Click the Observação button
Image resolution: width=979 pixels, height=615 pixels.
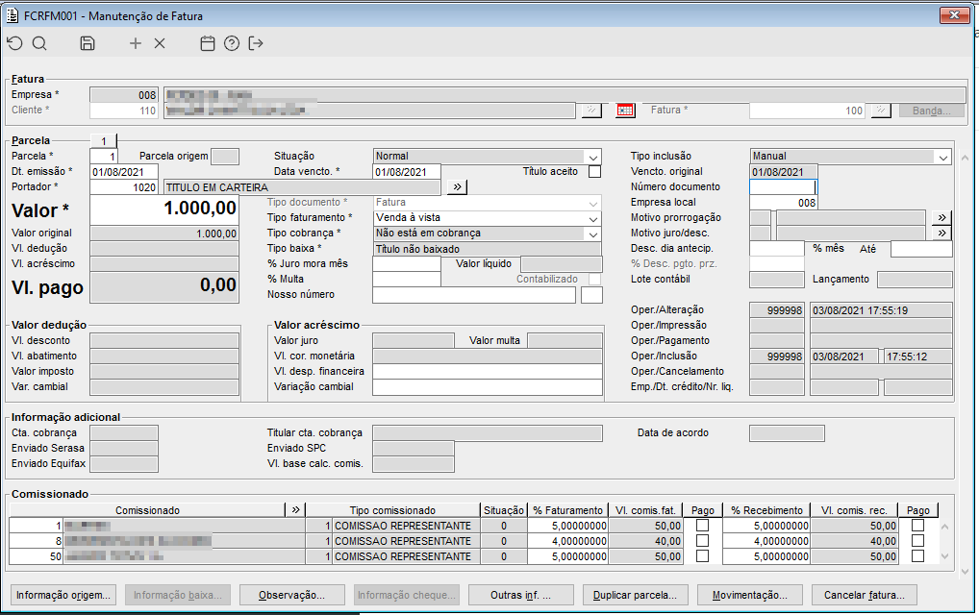(291, 595)
